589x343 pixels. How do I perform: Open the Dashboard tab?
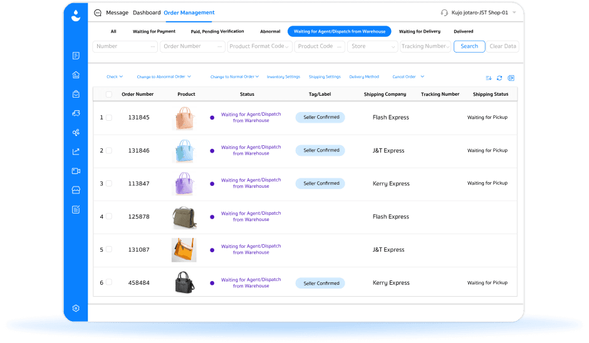point(147,13)
